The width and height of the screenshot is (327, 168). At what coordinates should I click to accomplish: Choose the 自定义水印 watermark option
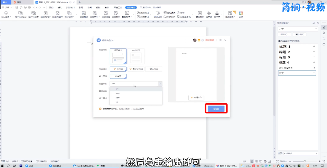(x=136, y=69)
